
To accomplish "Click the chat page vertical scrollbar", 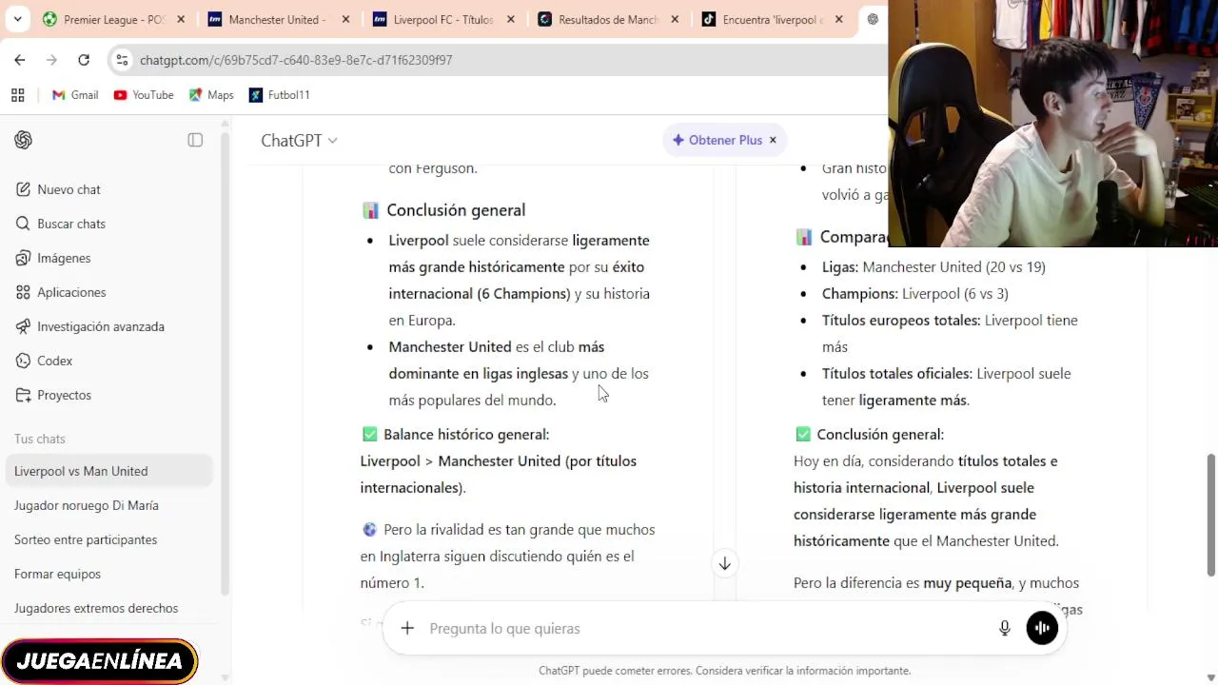I will (x=1211, y=514).
